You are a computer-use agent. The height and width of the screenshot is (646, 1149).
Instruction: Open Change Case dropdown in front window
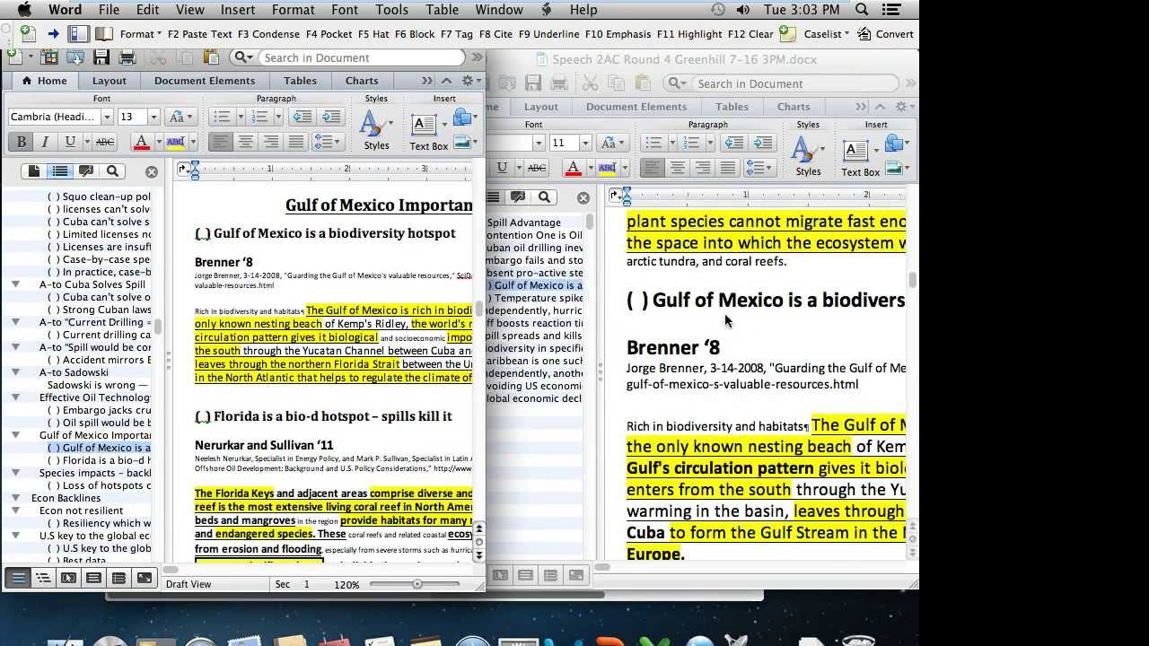click(x=180, y=117)
